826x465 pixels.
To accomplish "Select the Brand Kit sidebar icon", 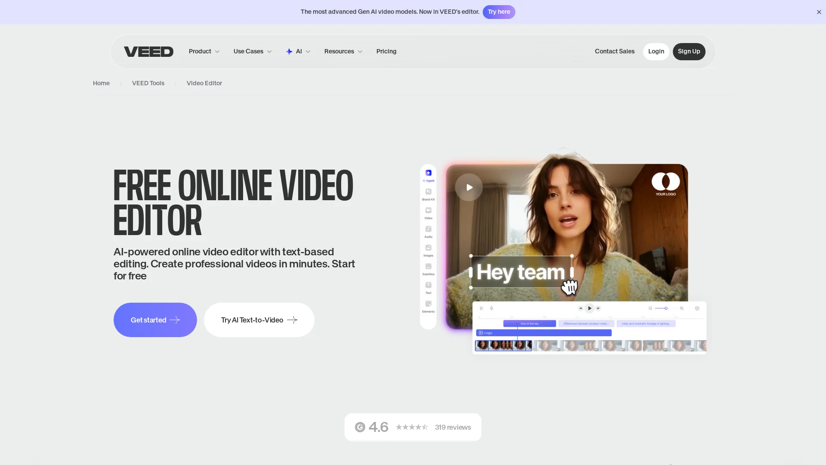I will [x=428, y=192].
